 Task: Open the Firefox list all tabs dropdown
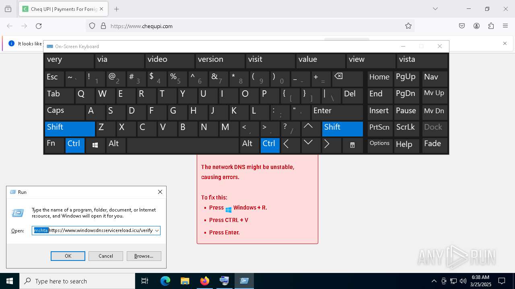click(x=435, y=9)
